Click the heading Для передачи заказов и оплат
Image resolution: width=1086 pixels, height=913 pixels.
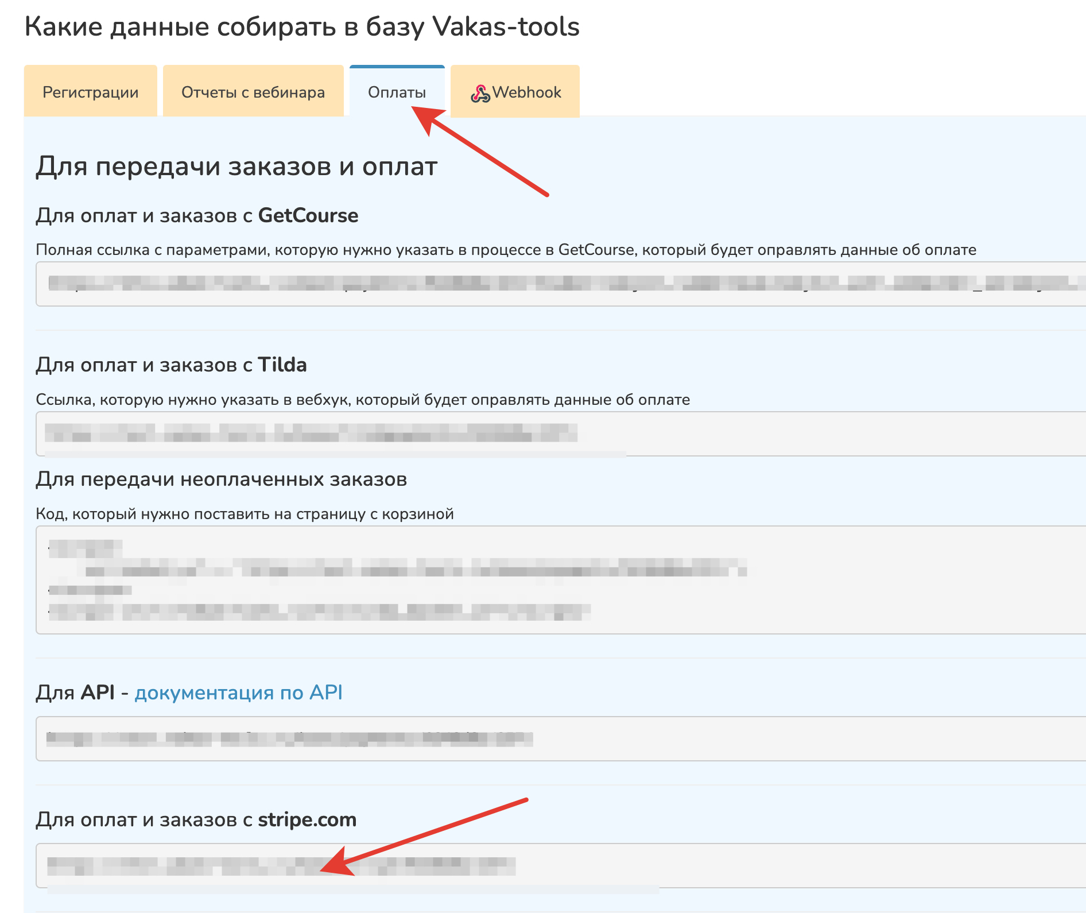(236, 167)
